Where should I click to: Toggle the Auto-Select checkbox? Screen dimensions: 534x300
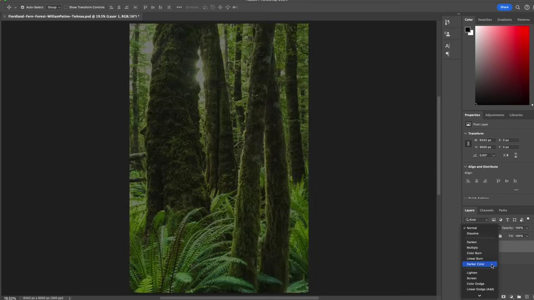[23, 7]
